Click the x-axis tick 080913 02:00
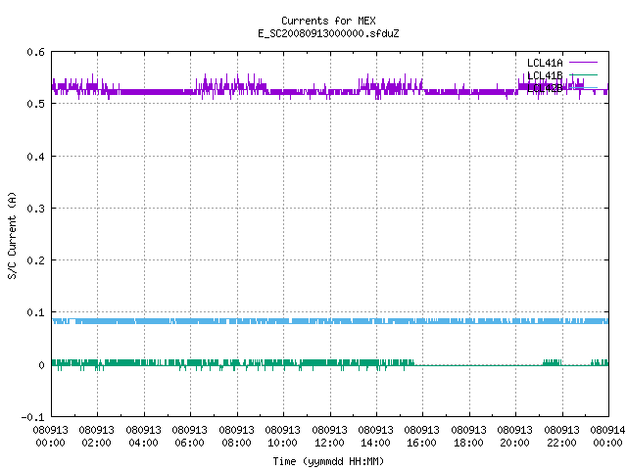627x470 pixels. click(96, 437)
